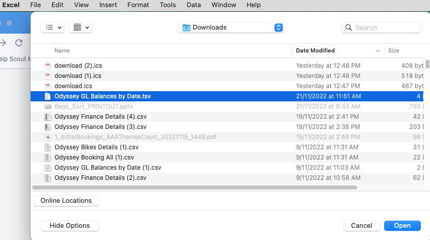
Task: Click Bags_Sort_PRINTOUT.pptx greyed file name
Action: [x=94, y=106]
